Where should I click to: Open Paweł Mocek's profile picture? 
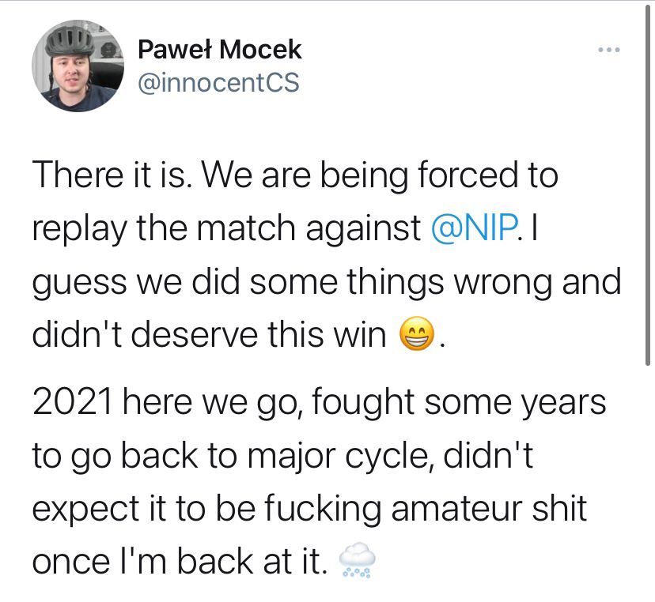[78, 66]
